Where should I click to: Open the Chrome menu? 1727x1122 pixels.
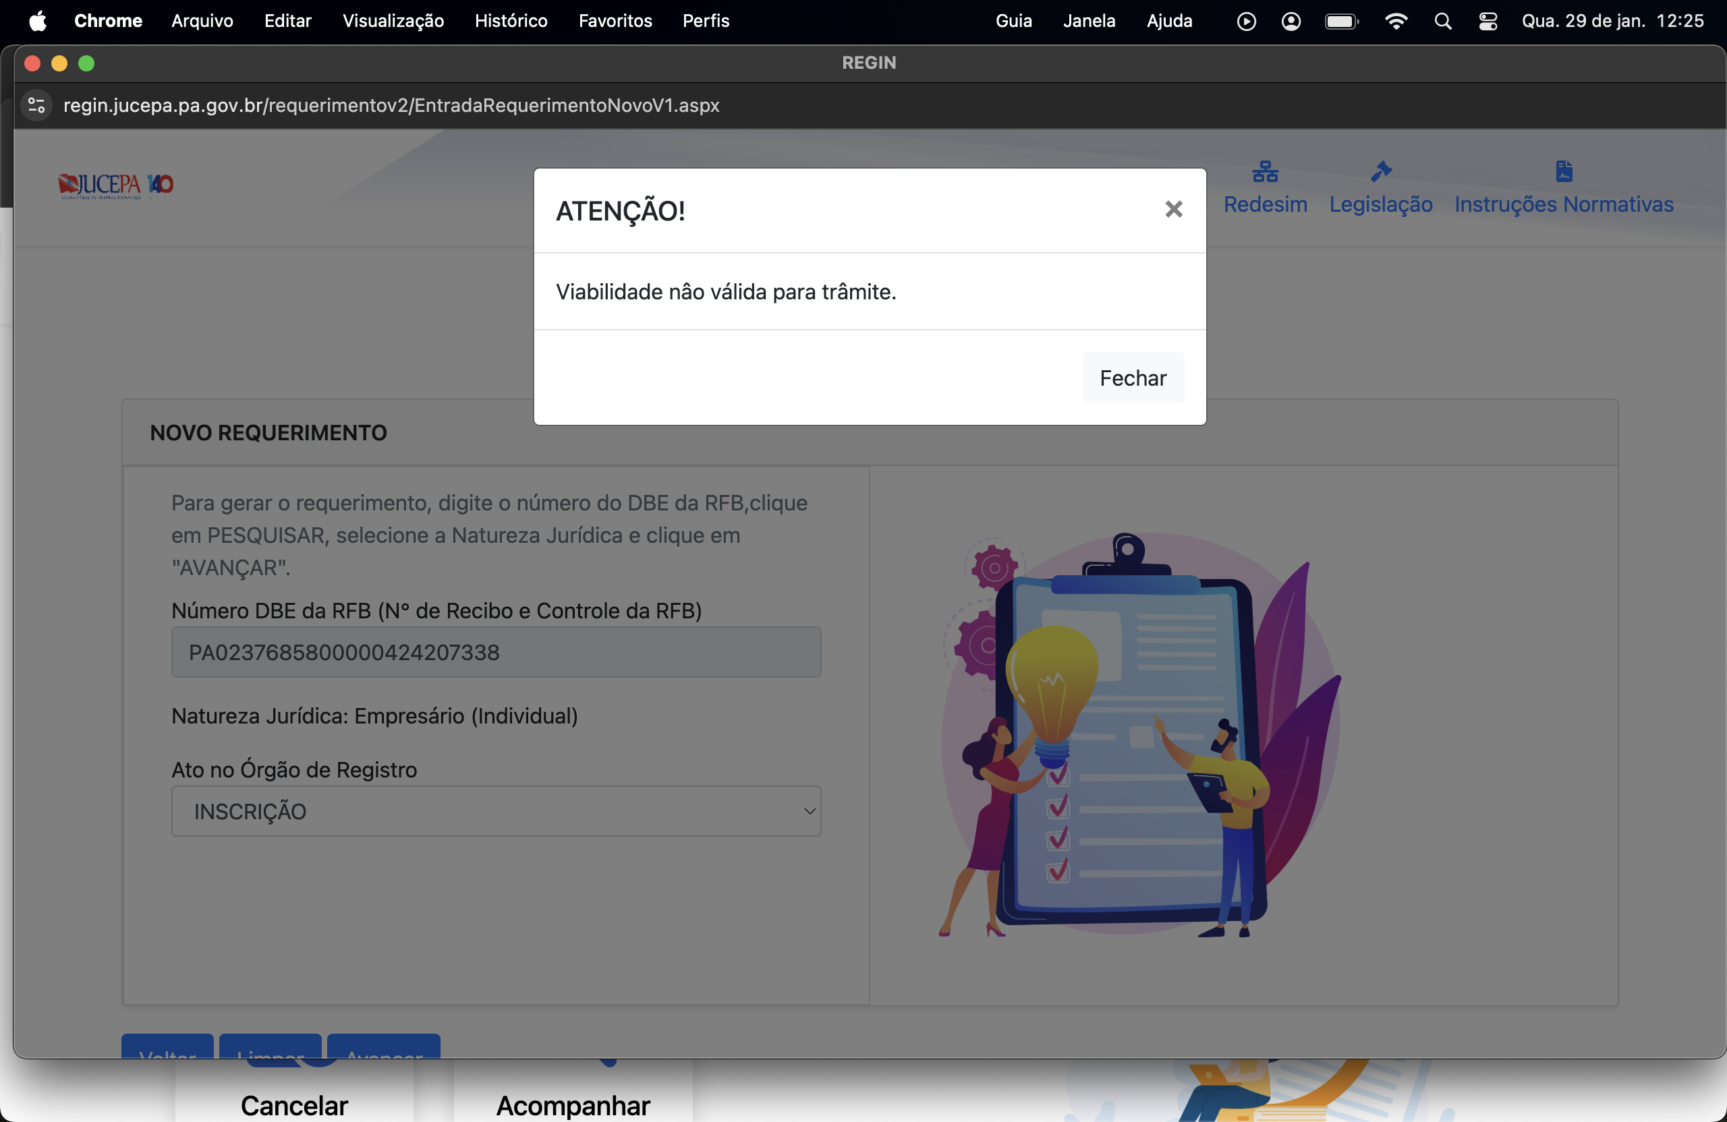108,21
